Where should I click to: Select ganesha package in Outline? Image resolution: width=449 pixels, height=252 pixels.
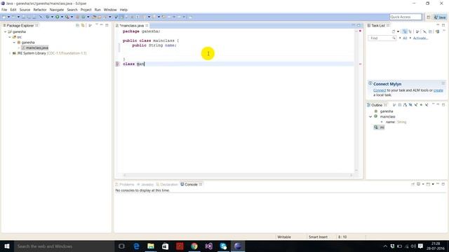click(387, 111)
